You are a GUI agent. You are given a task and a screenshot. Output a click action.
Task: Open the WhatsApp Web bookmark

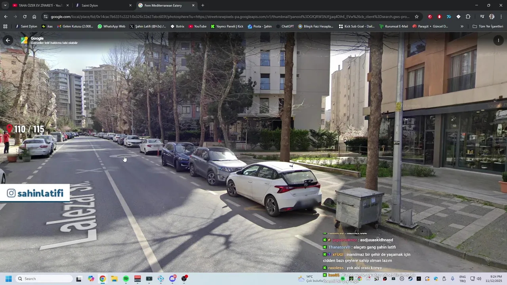(x=111, y=27)
